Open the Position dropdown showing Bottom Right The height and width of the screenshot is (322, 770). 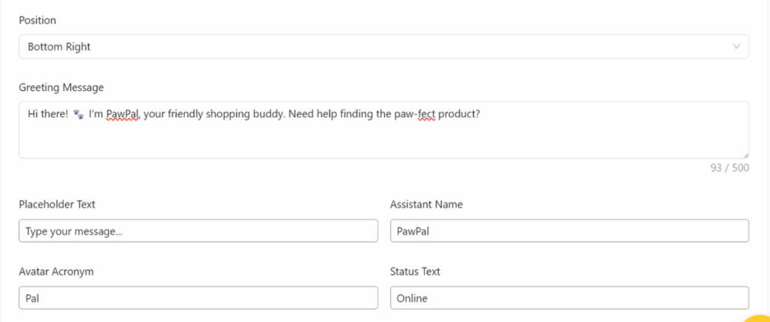[x=376, y=47]
